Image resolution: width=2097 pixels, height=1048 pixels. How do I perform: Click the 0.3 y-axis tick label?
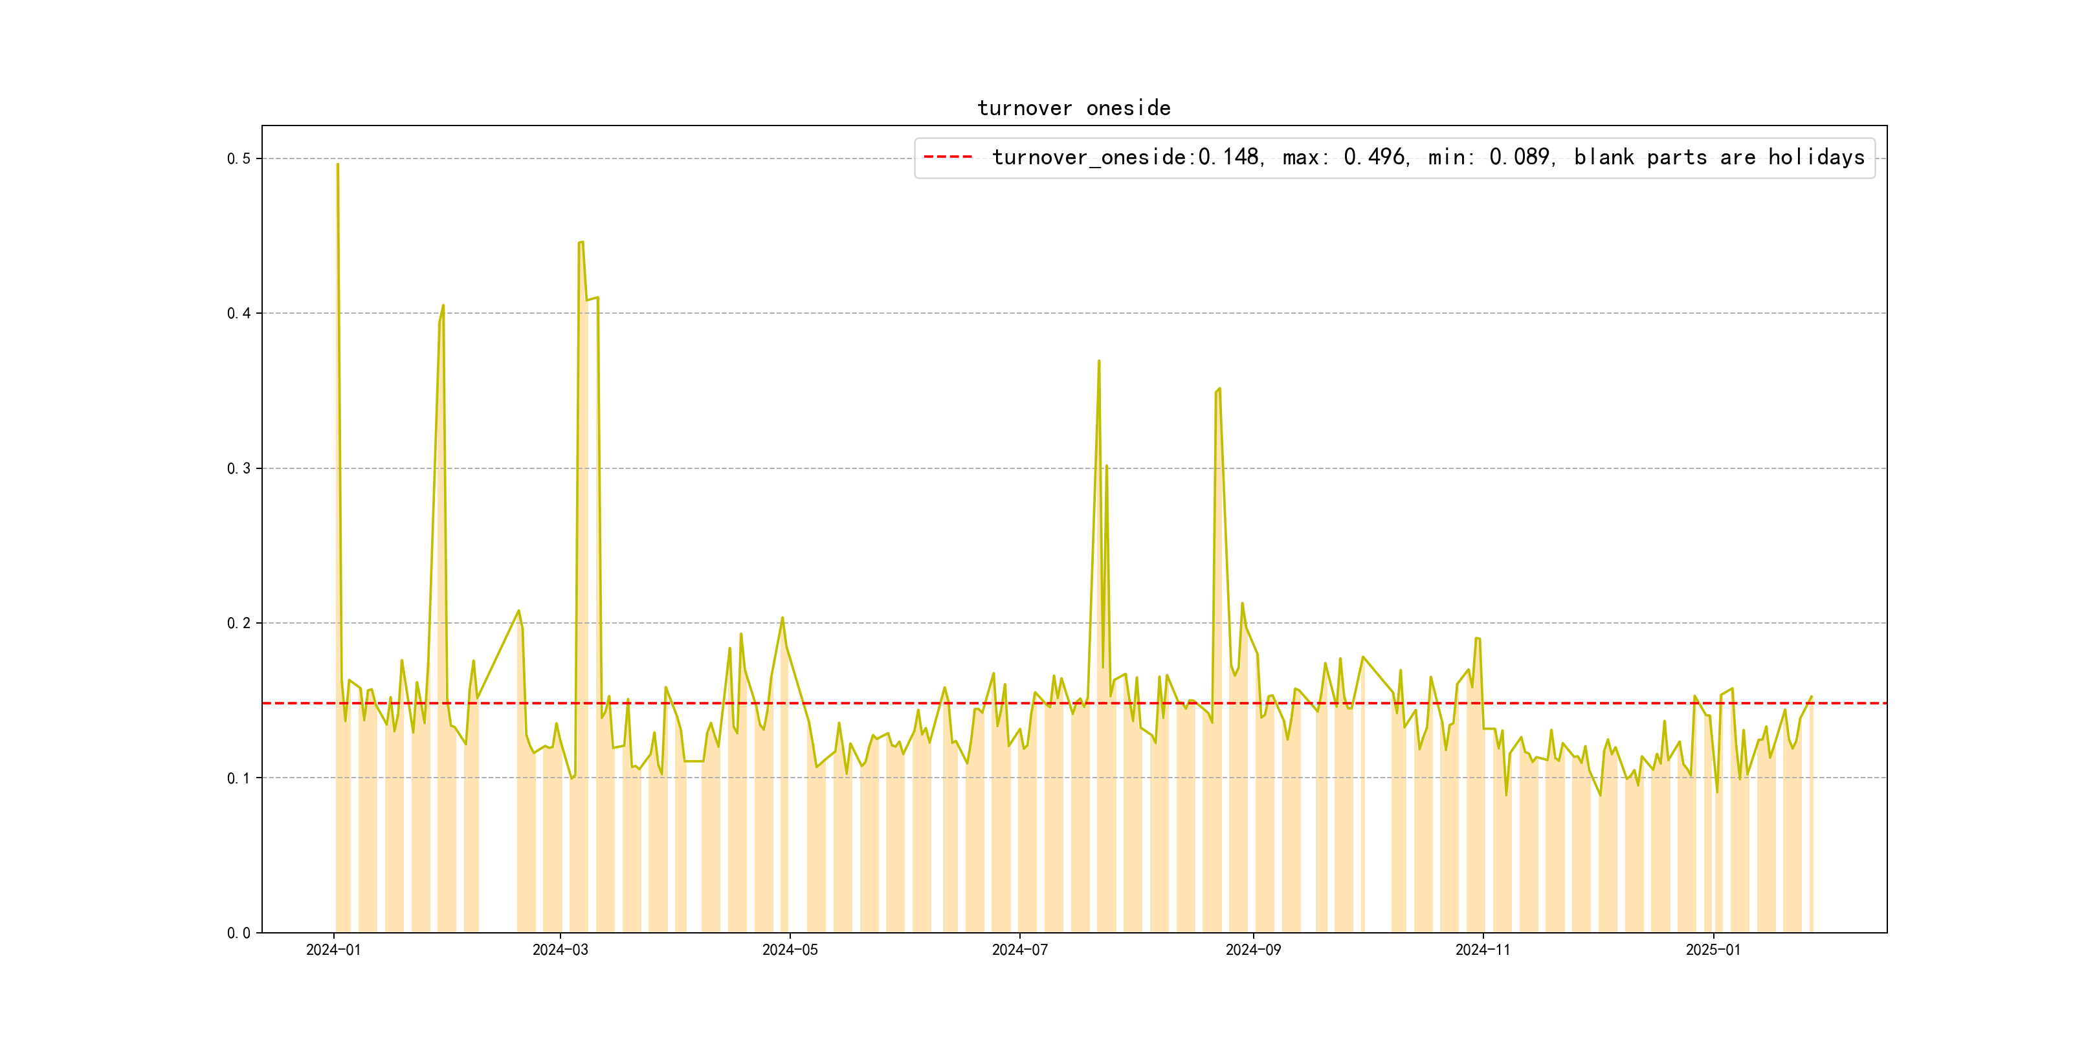click(239, 468)
